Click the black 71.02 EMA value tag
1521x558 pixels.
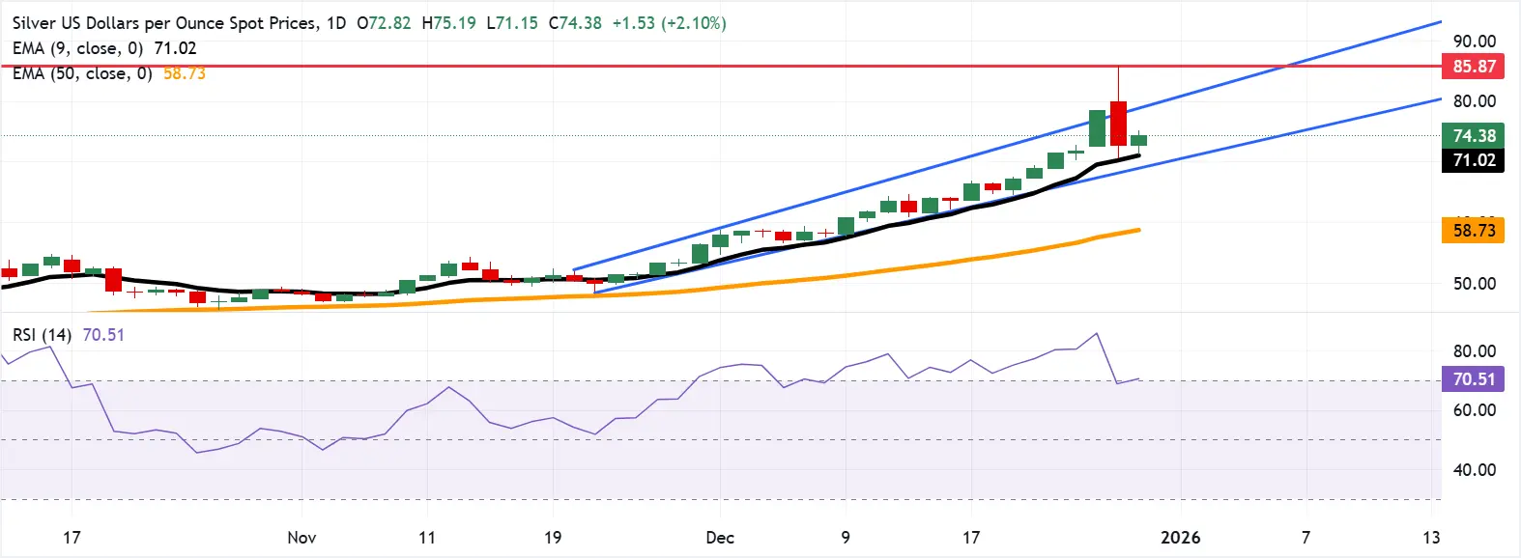[x=1473, y=160]
